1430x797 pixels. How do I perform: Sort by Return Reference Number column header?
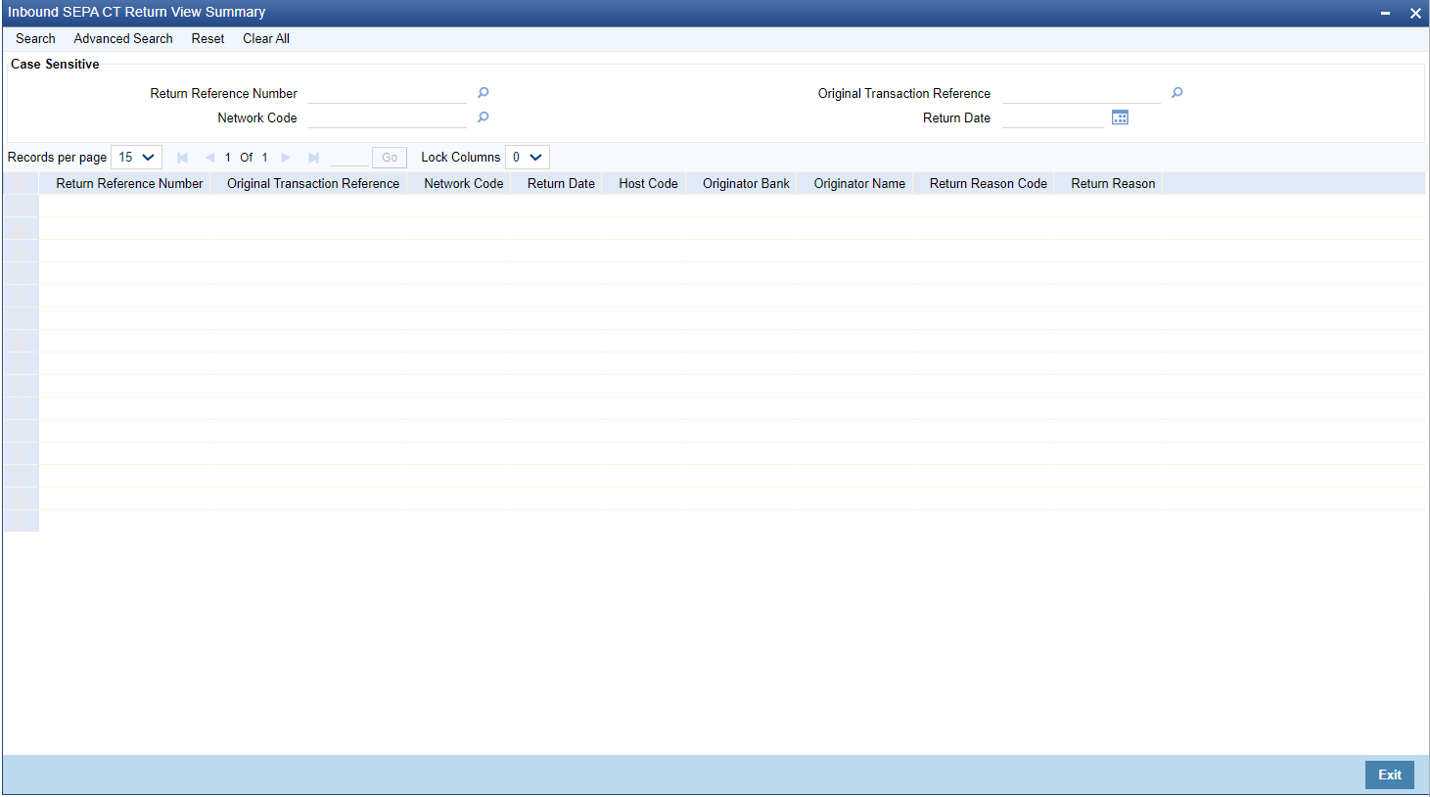[x=129, y=184]
